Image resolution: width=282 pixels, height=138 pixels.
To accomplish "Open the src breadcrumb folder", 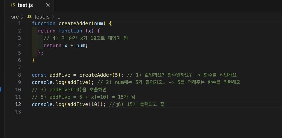I will pos(15,17).
